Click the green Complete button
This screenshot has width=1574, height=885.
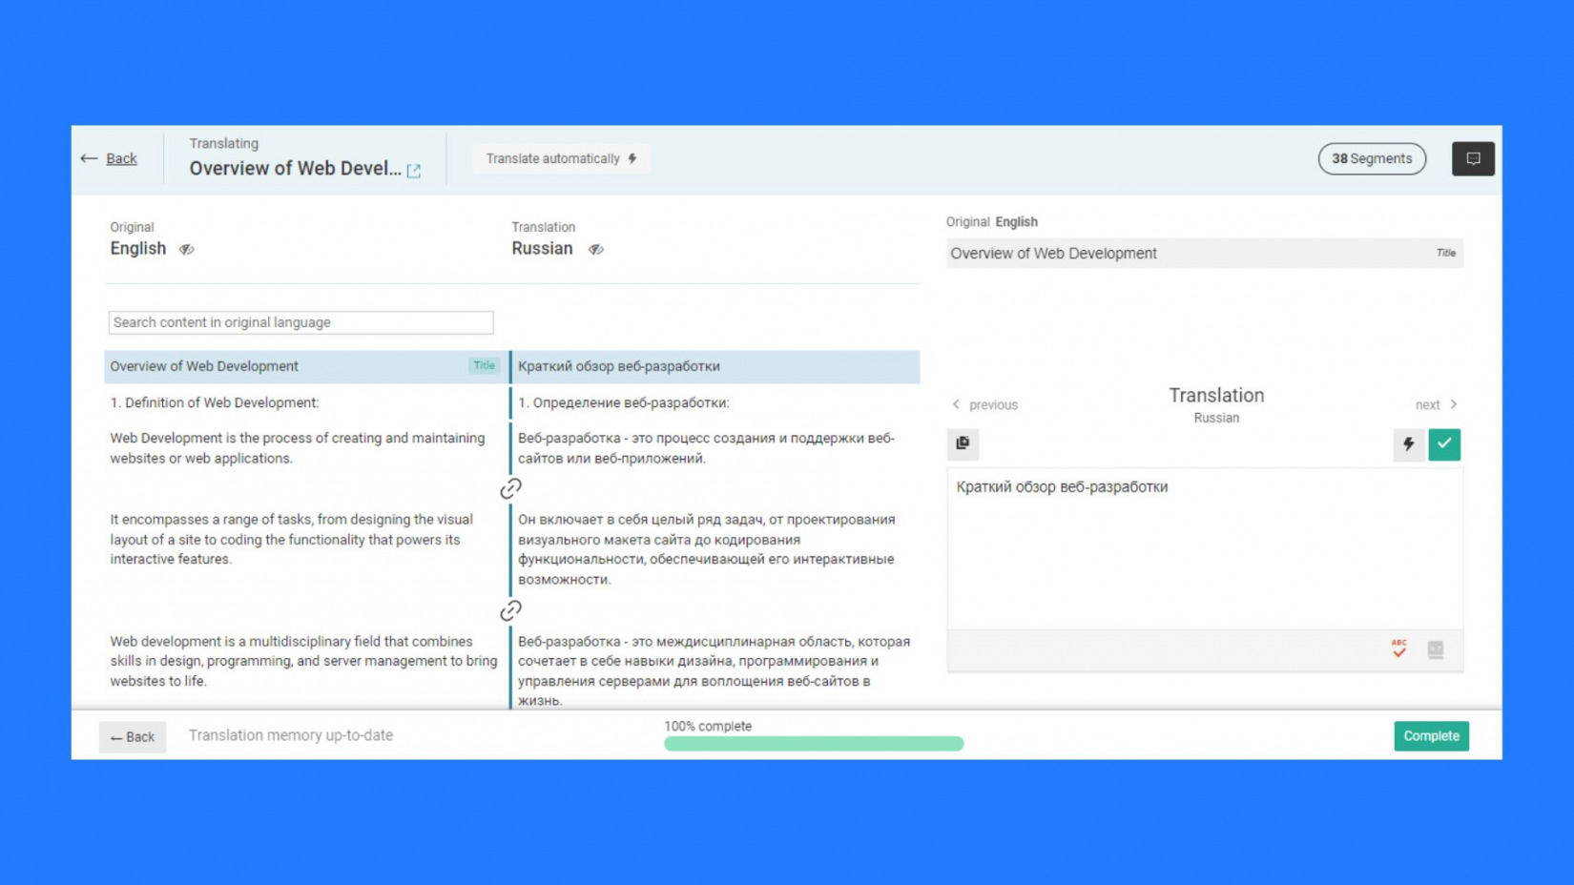click(x=1431, y=735)
